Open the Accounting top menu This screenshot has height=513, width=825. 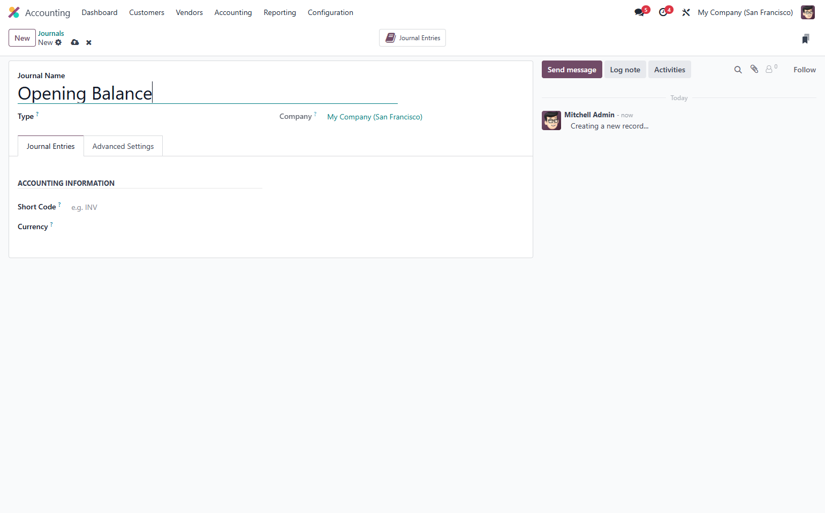233,12
